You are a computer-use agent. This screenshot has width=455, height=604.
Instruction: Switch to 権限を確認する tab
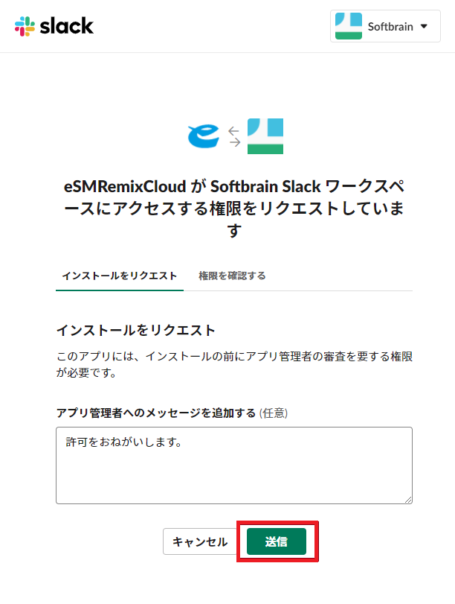[x=232, y=276]
